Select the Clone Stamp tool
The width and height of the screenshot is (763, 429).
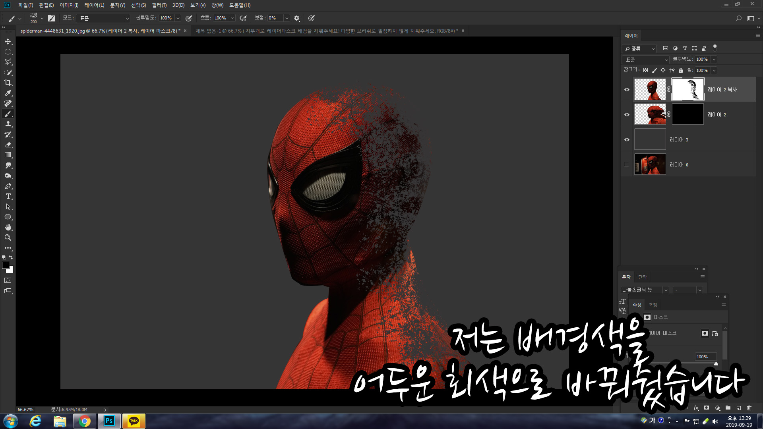coord(8,124)
